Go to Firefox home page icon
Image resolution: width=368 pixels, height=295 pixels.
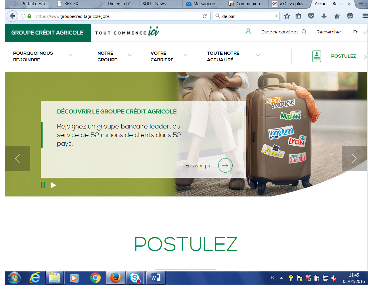(337, 16)
